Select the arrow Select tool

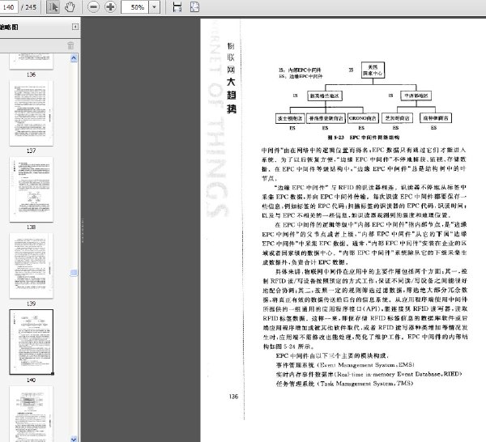point(53,6)
